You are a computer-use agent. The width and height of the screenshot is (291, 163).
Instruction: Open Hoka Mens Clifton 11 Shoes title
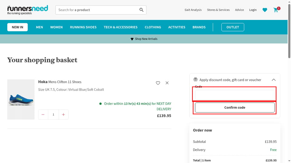pos(60,82)
